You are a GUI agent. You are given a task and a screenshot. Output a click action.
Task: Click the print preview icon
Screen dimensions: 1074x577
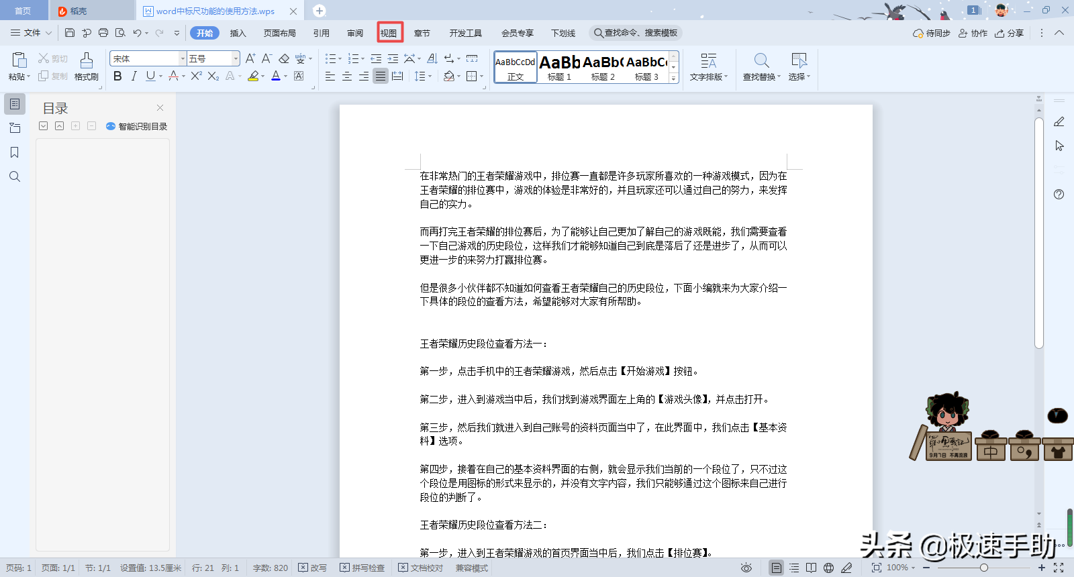pos(120,33)
